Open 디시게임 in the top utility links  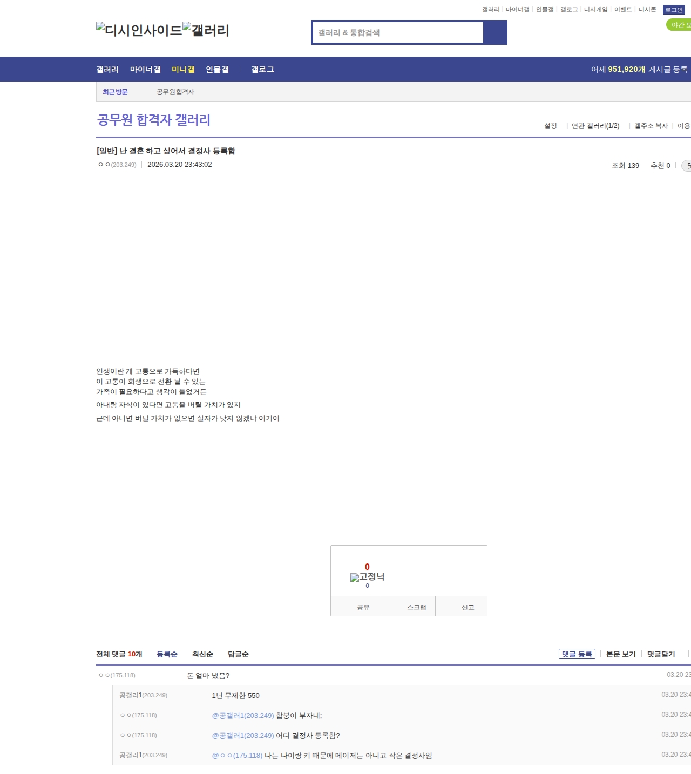[x=595, y=10]
